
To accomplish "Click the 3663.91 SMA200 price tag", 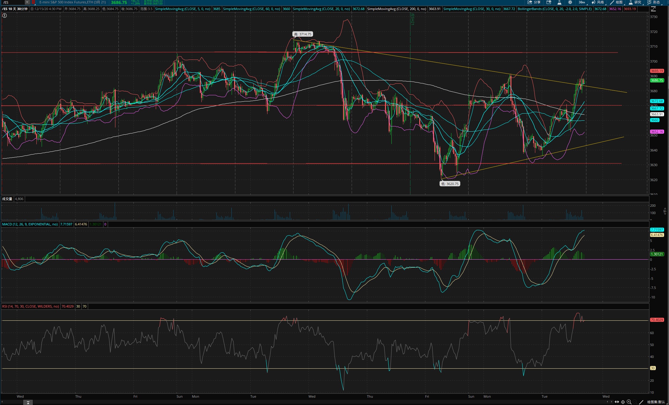I will tap(657, 114).
